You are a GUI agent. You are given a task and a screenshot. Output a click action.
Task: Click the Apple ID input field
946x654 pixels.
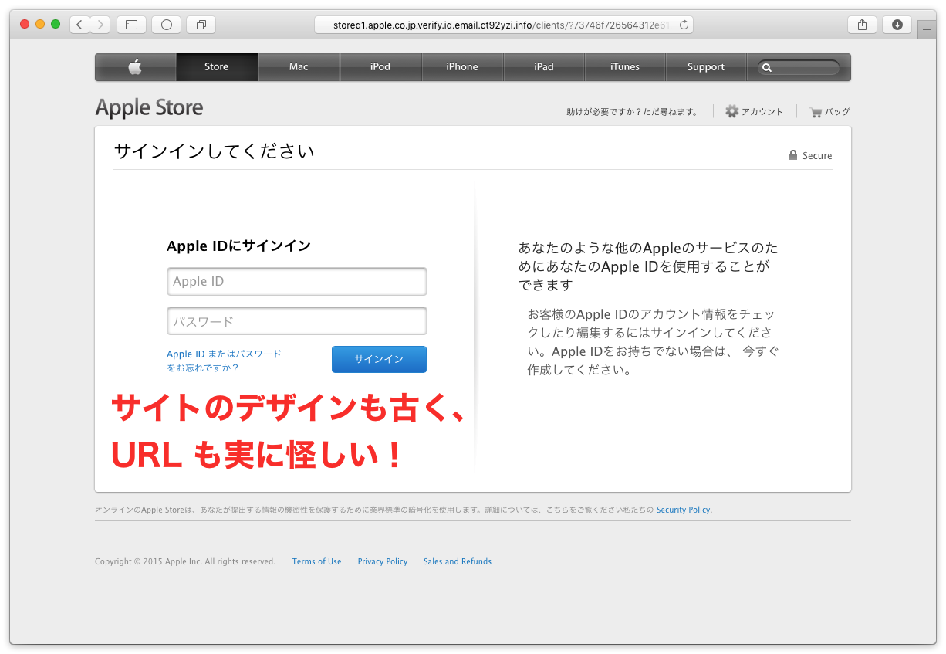pyautogui.click(x=297, y=281)
